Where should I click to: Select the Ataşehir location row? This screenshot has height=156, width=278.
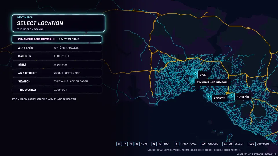click(57, 48)
